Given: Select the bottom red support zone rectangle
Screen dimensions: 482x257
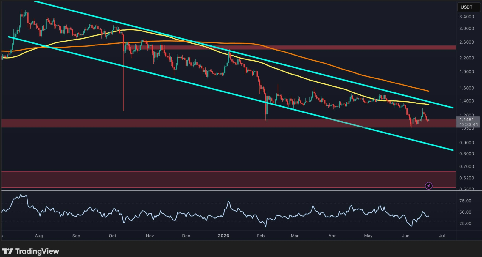Looking at the screenshot, I should pos(229,179).
